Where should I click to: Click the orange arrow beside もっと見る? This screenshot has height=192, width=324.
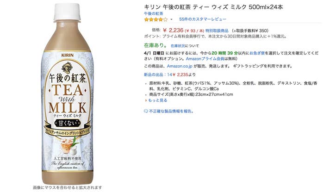[146, 100]
